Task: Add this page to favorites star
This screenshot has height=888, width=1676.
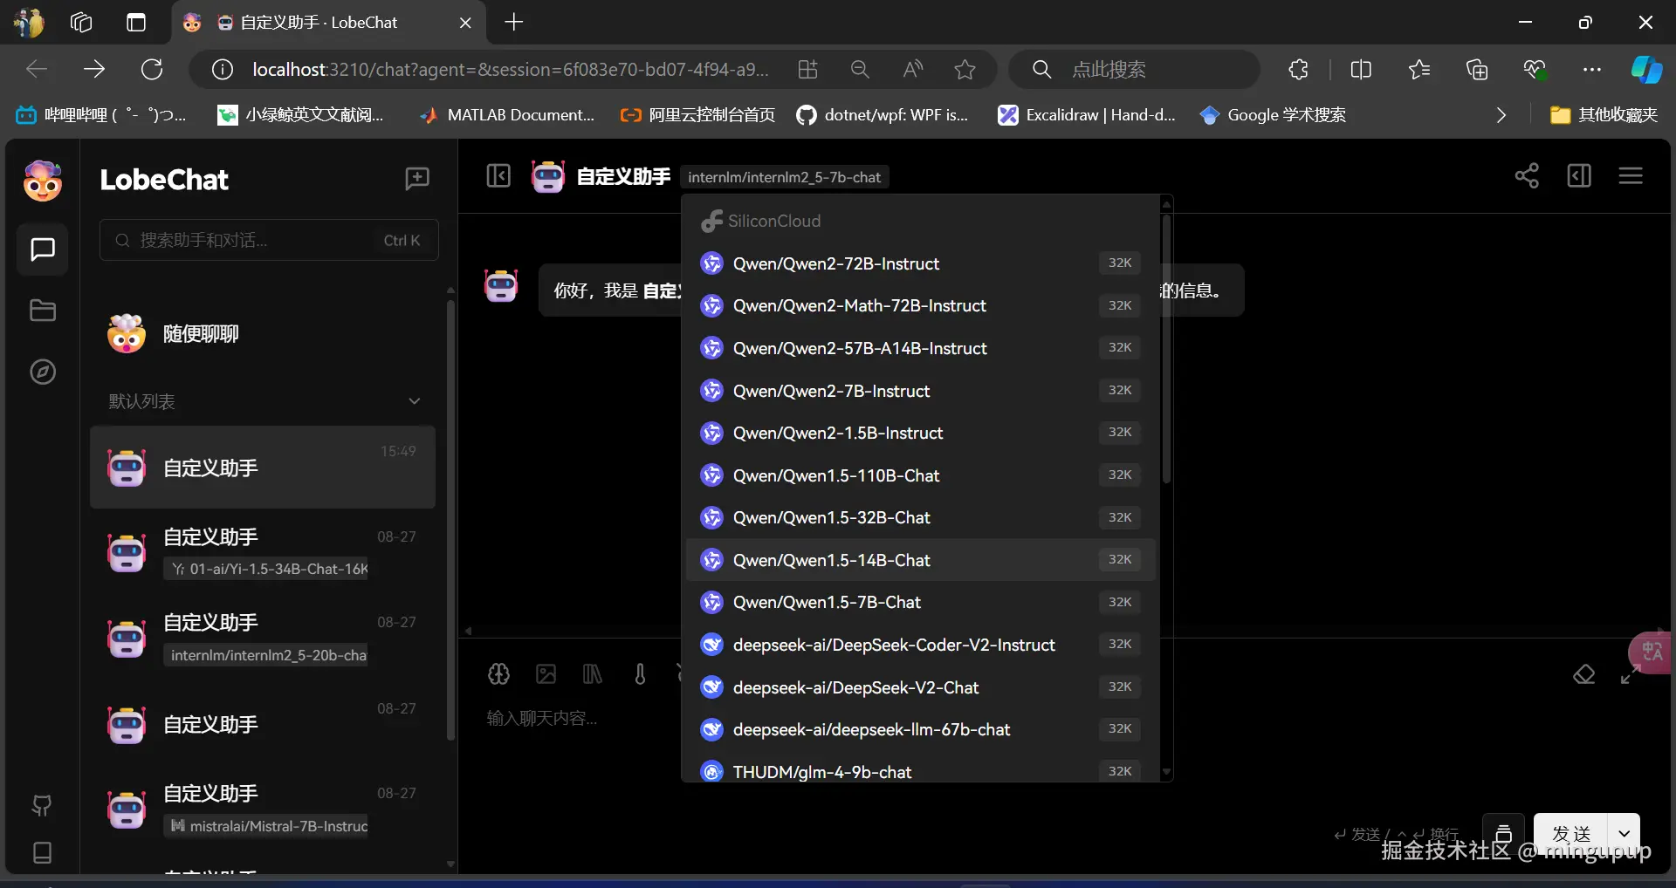Action: (965, 70)
